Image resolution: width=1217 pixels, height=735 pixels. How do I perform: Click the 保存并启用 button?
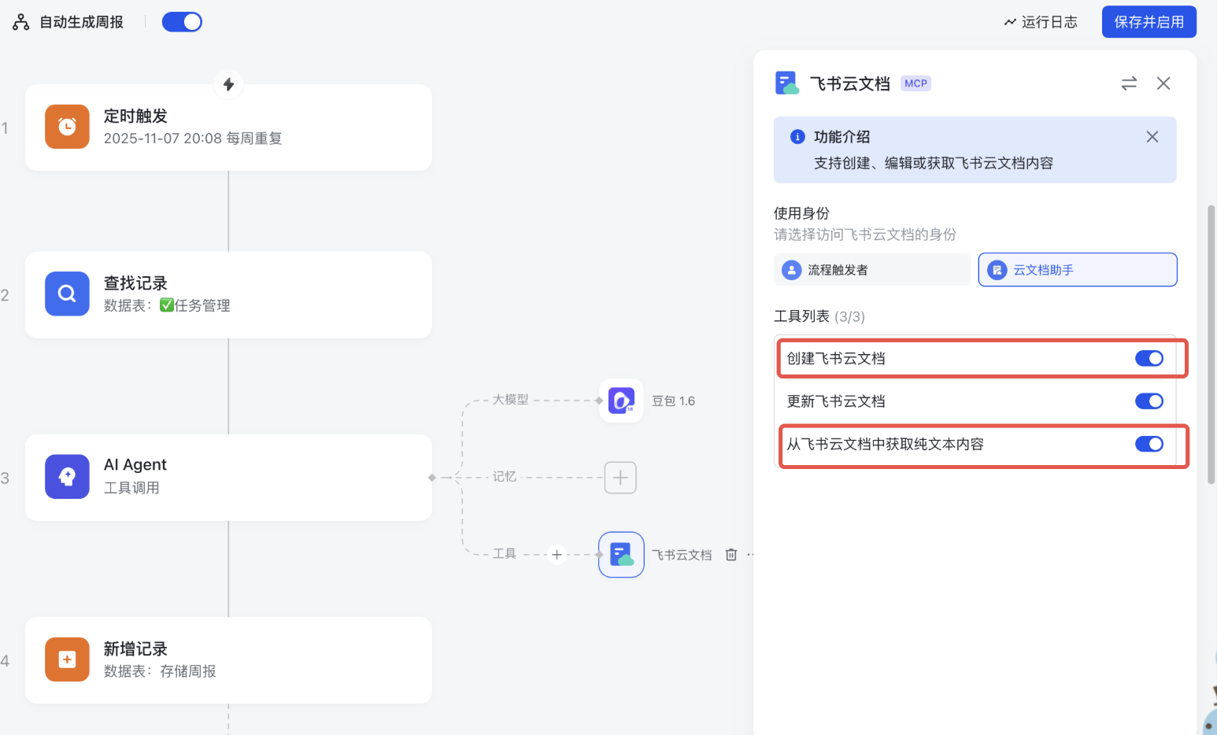click(x=1149, y=22)
